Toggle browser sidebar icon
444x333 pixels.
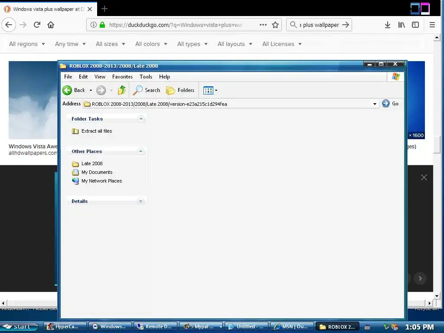pos(415,25)
